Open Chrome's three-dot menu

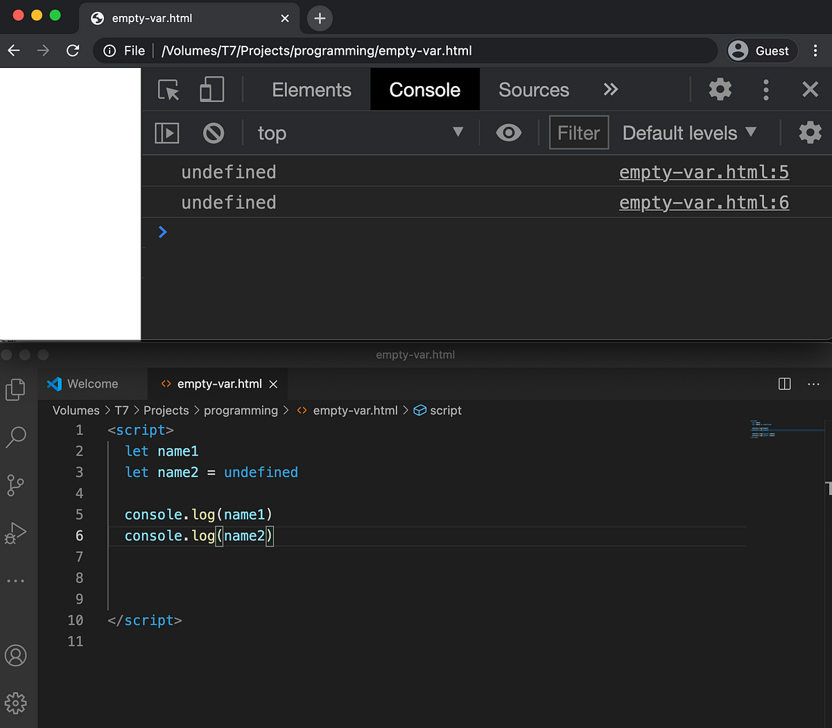(x=815, y=51)
